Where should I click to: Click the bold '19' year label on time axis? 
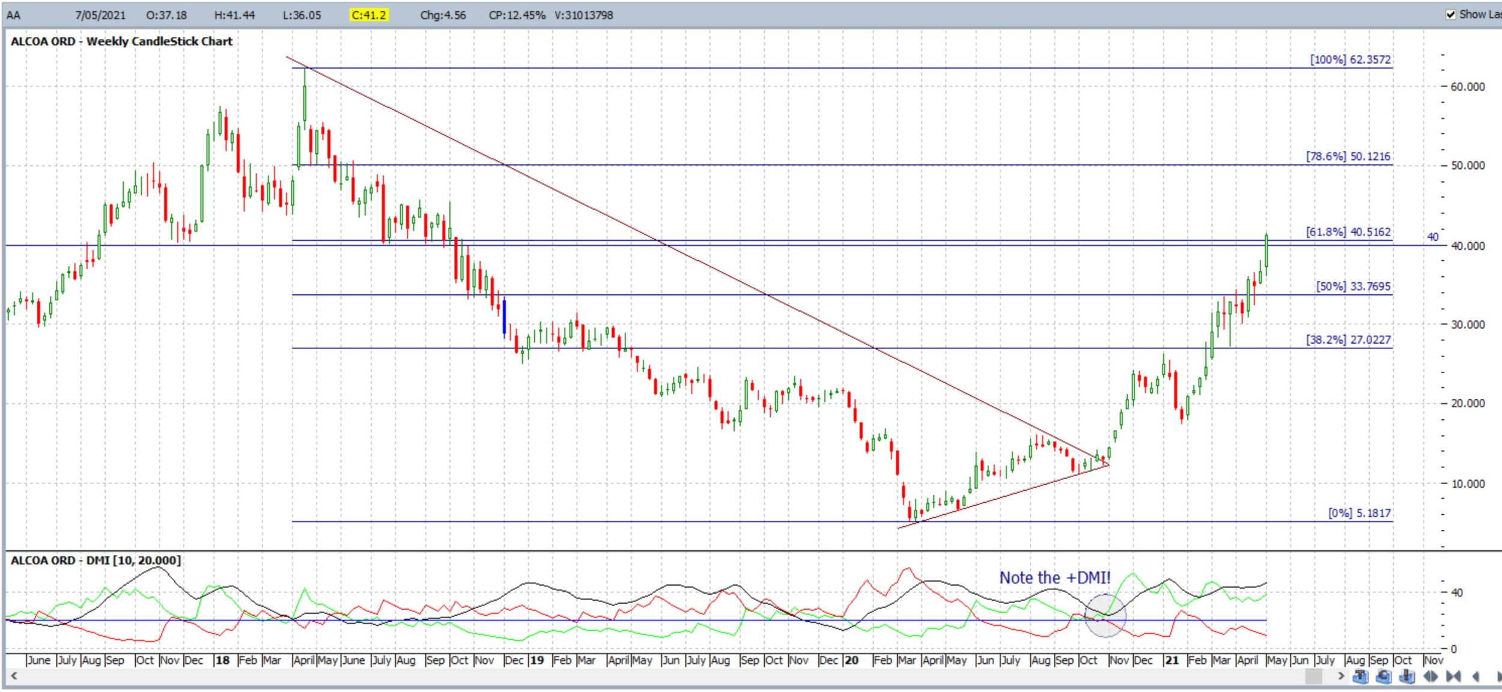click(537, 661)
